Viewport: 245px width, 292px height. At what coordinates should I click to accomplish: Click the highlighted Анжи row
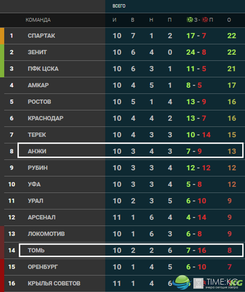click(130, 150)
